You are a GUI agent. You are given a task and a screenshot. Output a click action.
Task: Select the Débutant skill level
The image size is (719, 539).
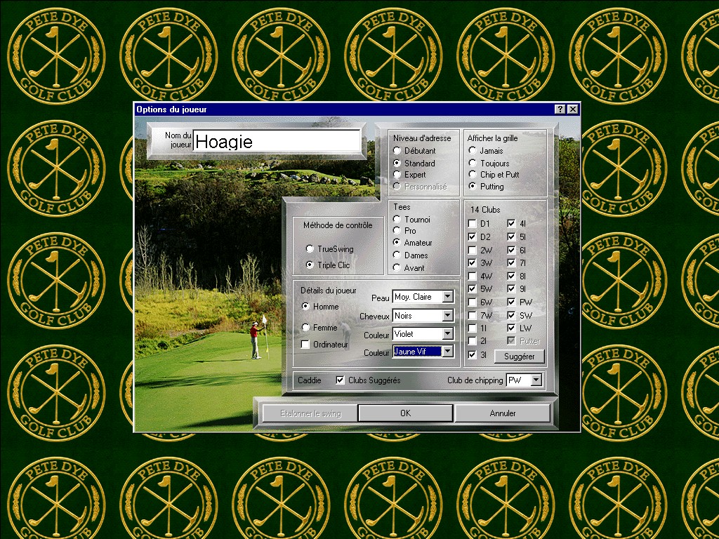tap(397, 150)
